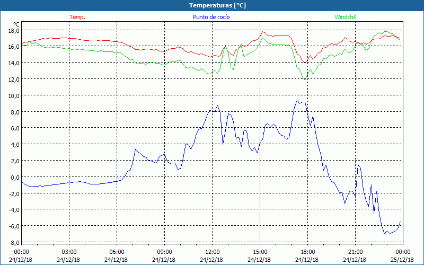
Task: Click the 8,0 y-axis value
Action: click(15, 112)
